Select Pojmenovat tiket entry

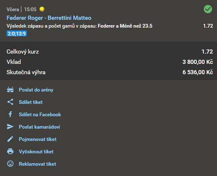pyautogui.click(x=37, y=139)
